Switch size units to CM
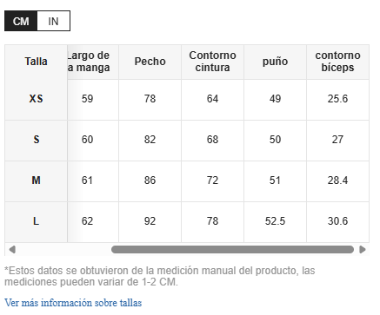Screen dimensions: 380x315 (x=21, y=21)
